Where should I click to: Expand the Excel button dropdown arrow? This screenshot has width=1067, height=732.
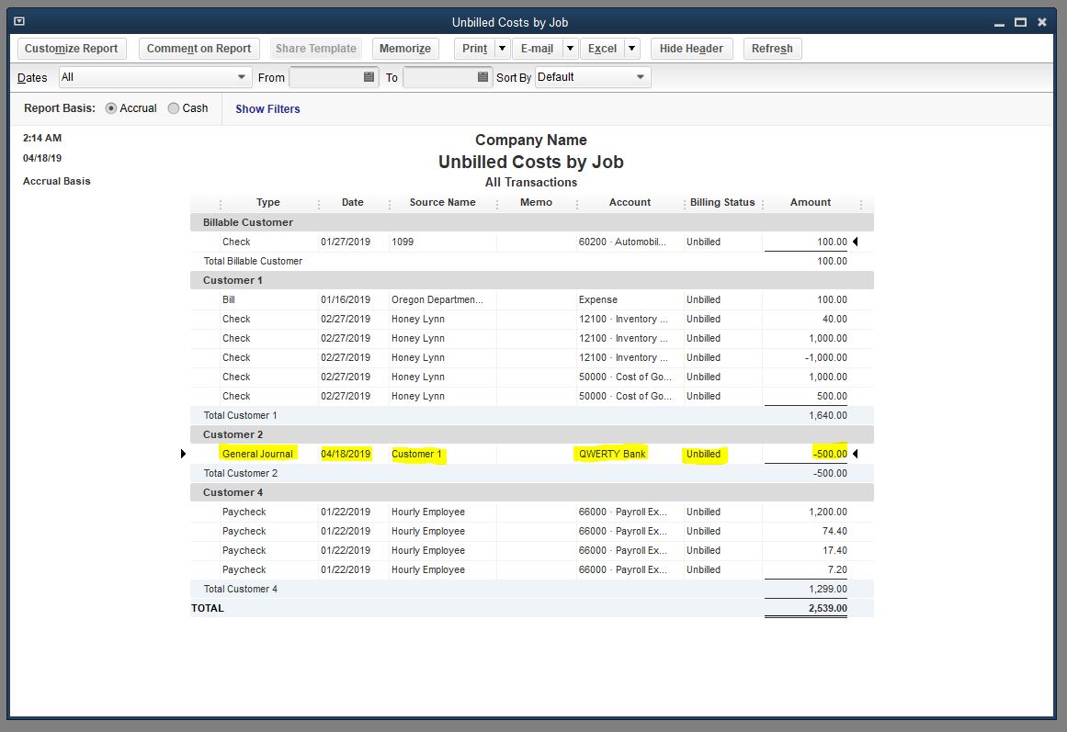632,49
